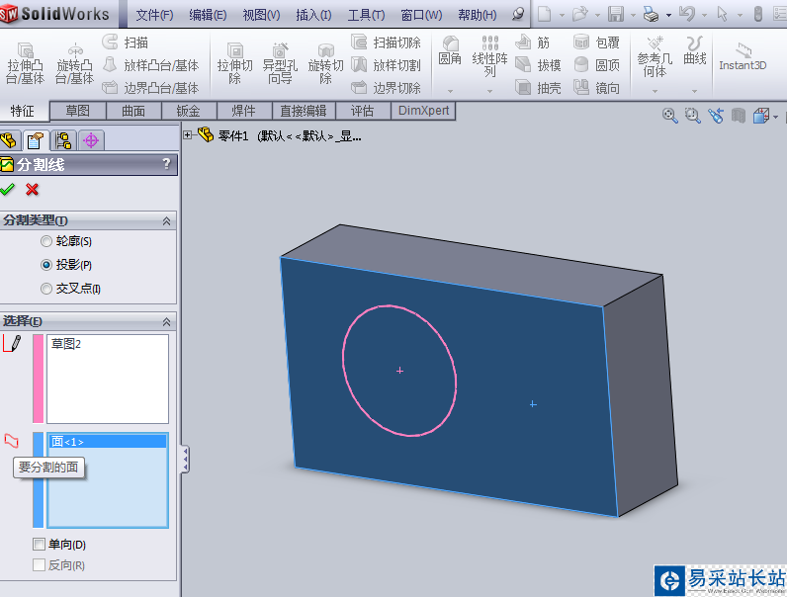
Task: Choose Boundary Boss/Base (边界凸台/基体)
Action: pos(150,88)
